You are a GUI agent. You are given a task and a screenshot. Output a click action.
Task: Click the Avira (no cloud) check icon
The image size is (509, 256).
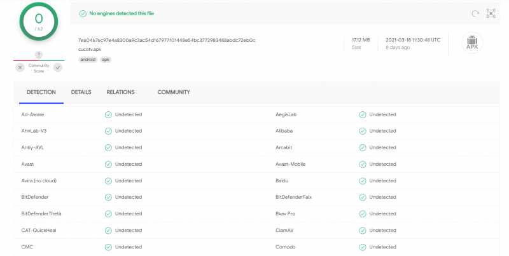[108, 181]
